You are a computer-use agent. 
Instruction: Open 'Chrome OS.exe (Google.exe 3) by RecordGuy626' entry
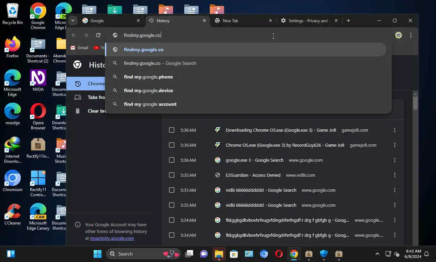(x=285, y=145)
